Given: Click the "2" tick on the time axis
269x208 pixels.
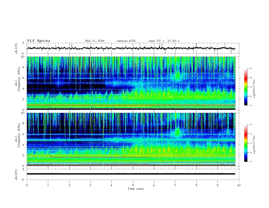Looking at the screenshot, I should click(x=69, y=185).
